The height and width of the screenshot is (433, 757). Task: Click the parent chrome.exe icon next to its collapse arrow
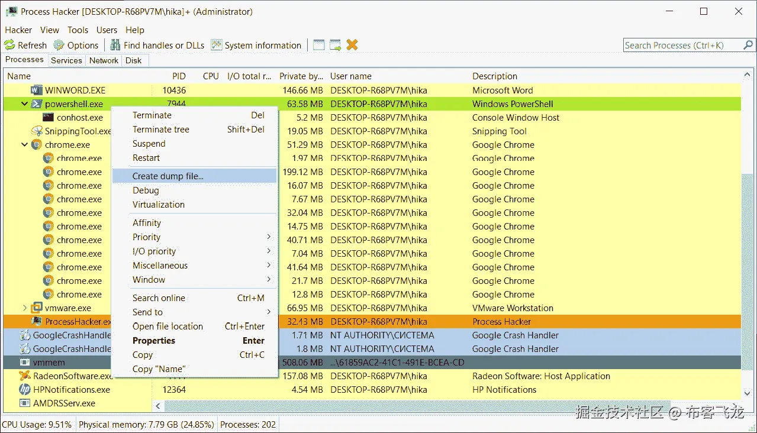tap(37, 145)
